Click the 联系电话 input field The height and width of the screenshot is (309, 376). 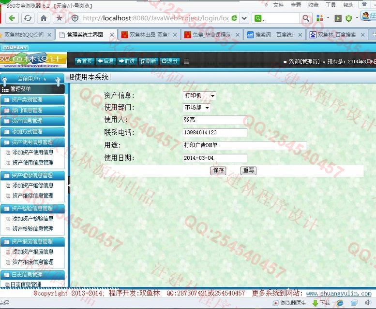215,132
